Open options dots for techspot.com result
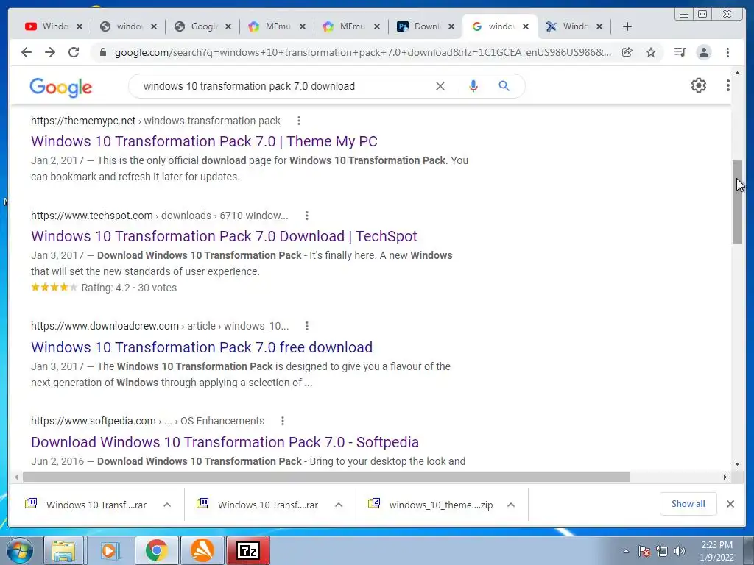Screen dimensions: 754x565 [x=307, y=216]
